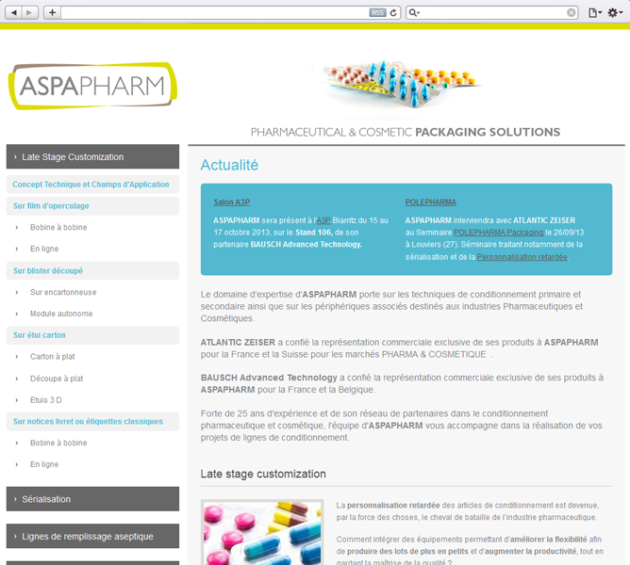
Task: Add bookmark with the plus button
Action: point(52,12)
